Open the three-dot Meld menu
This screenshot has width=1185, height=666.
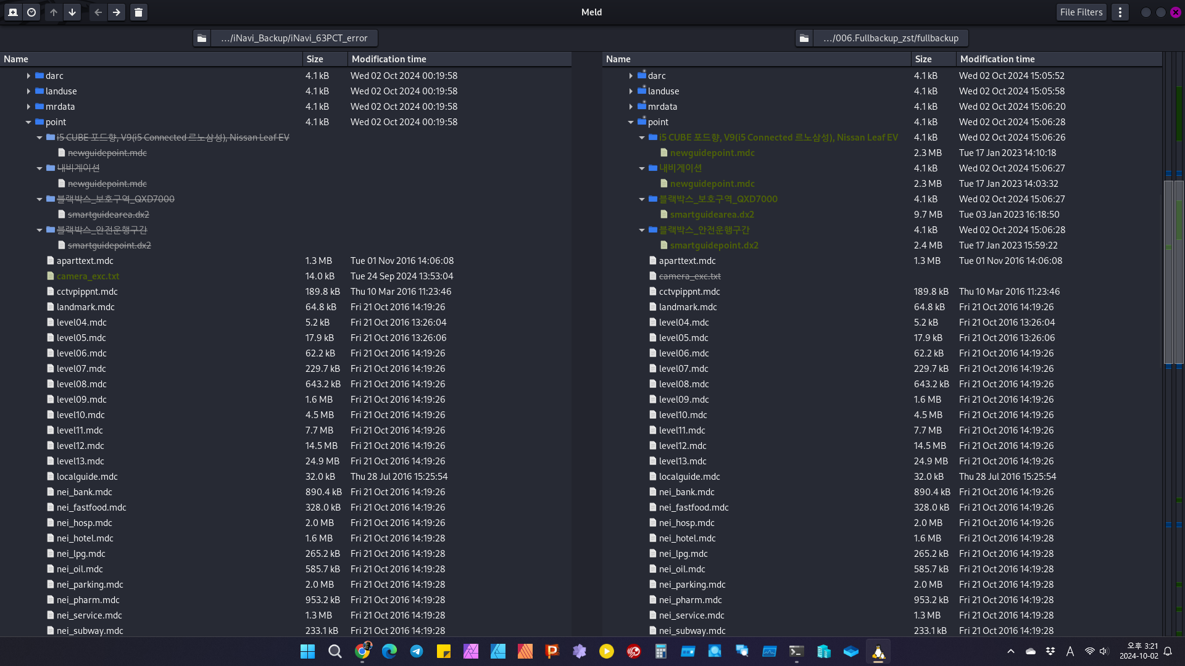(x=1120, y=12)
